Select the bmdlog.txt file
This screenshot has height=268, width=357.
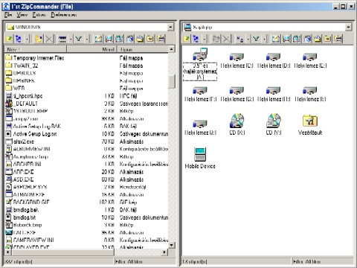[x=21, y=217]
